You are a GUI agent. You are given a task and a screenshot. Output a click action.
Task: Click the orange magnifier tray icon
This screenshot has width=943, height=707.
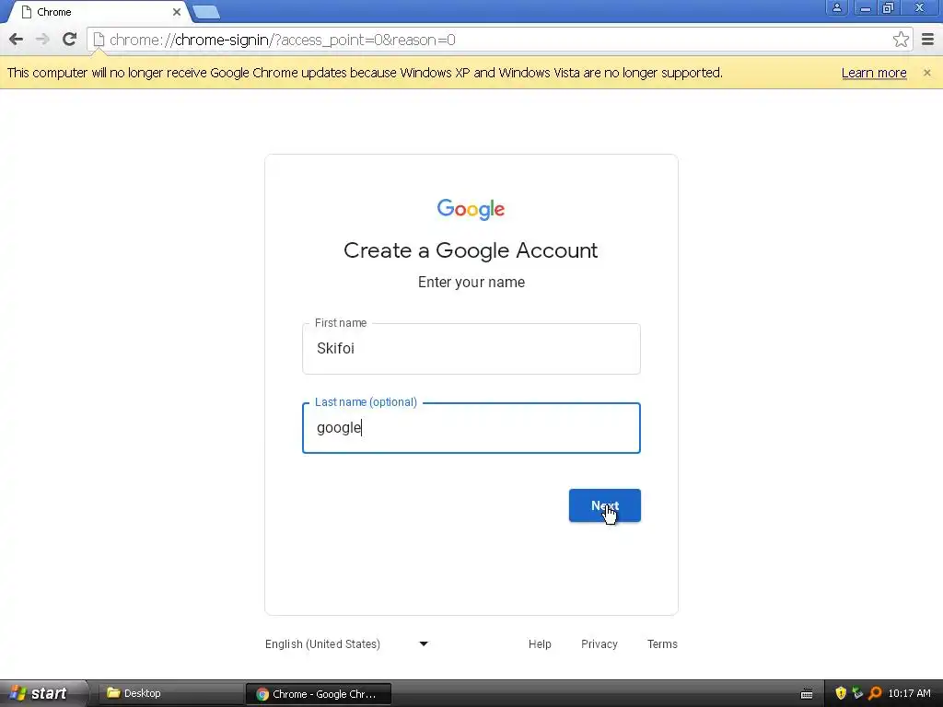[x=875, y=693]
